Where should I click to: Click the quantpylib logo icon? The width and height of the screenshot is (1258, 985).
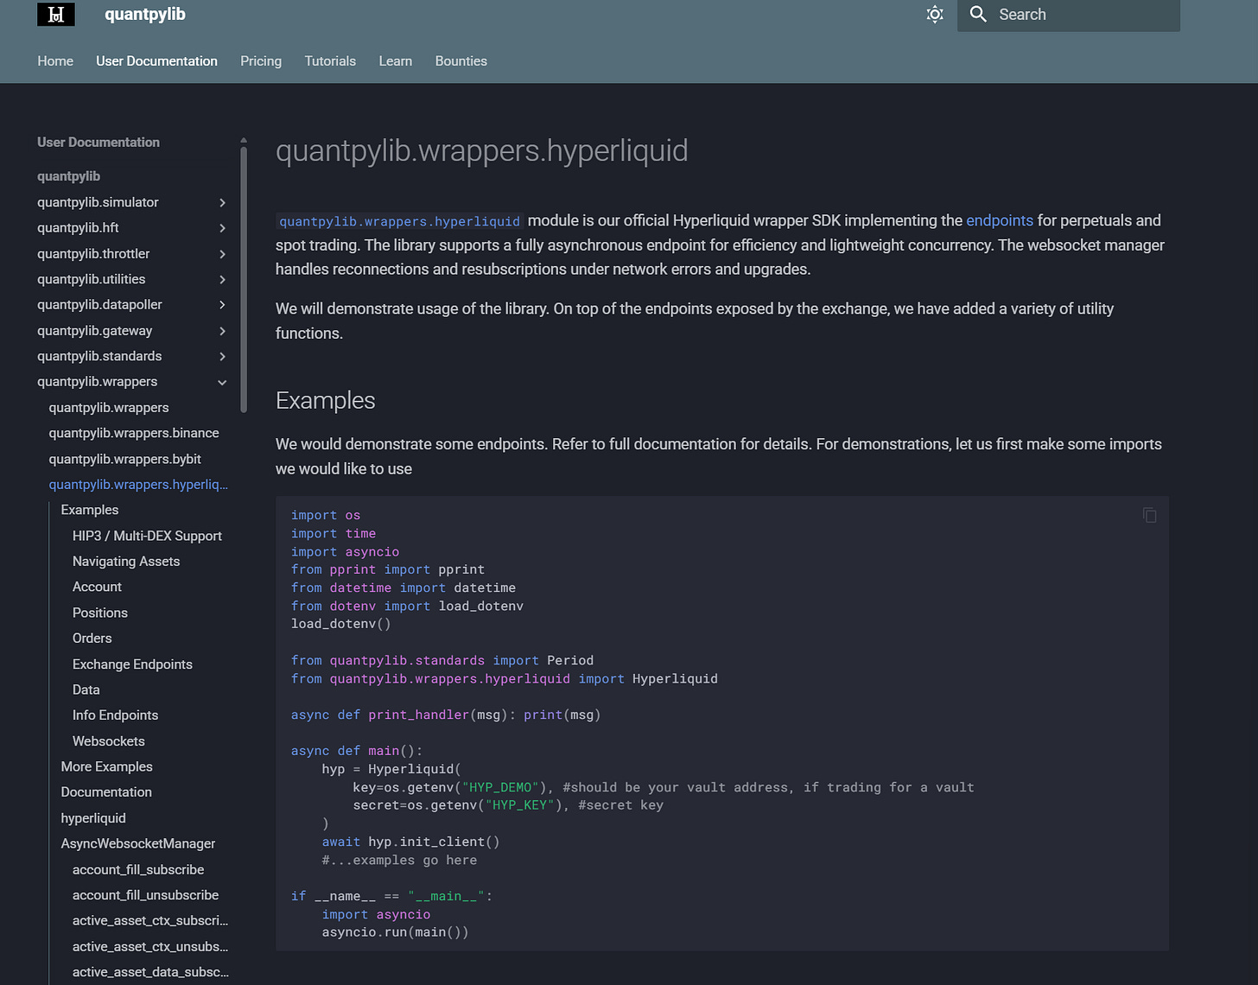click(56, 15)
